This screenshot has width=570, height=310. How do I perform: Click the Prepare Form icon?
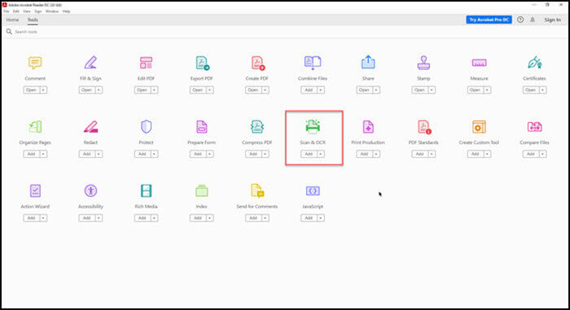tap(202, 127)
